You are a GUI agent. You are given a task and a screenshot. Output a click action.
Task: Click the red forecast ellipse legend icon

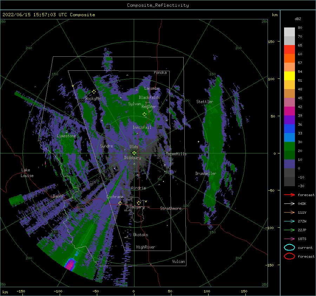tap(289, 256)
